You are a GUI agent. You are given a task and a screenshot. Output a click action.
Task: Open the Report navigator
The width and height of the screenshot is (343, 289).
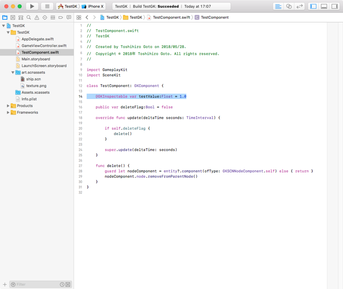(69, 17)
